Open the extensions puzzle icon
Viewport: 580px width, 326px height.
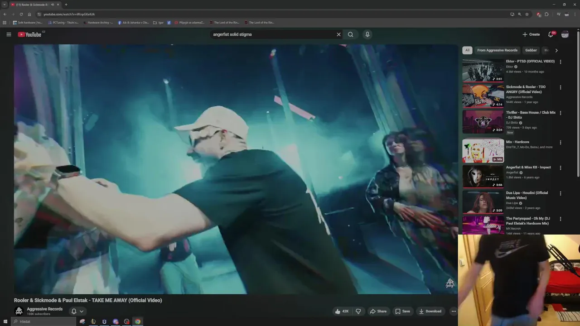pyautogui.click(x=546, y=14)
